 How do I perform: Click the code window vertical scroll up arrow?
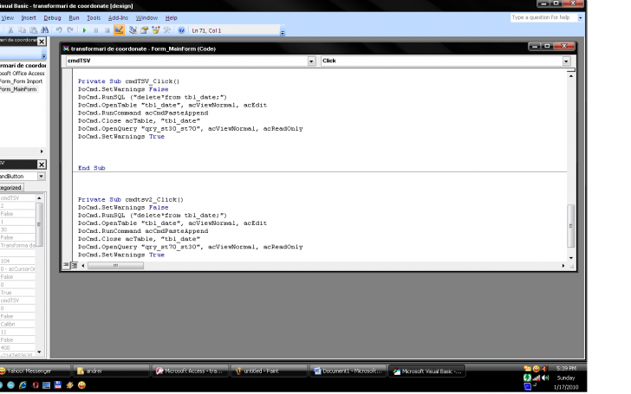(570, 76)
